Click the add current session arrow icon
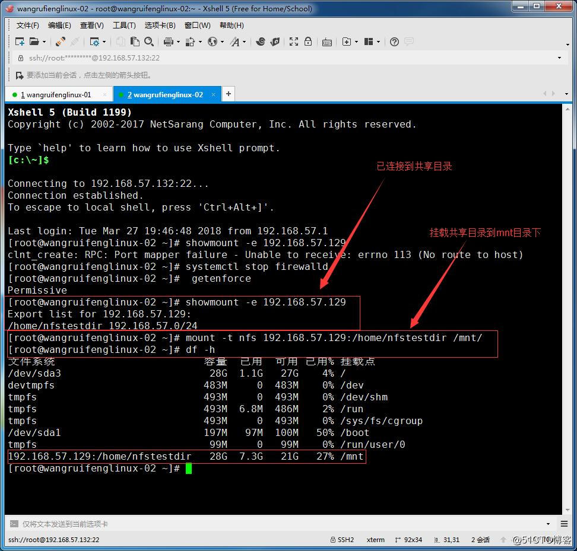The width and height of the screenshot is (577, 551). [x=20, y=75]
